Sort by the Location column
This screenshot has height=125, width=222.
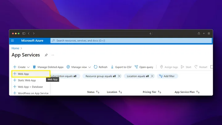pos(114,92)
